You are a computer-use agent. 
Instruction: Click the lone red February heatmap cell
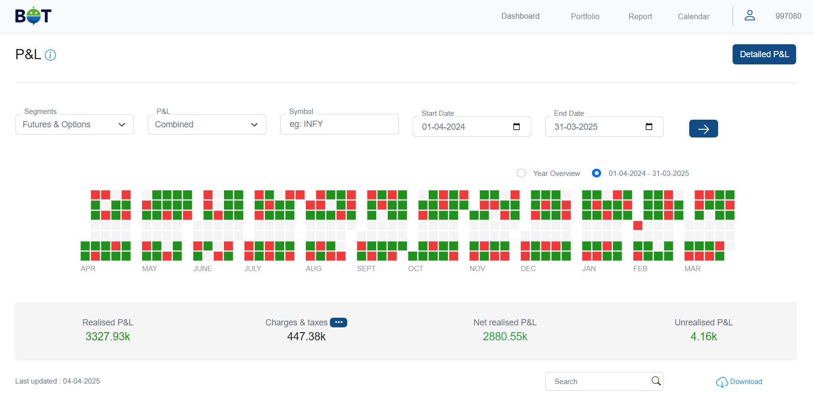638,225
